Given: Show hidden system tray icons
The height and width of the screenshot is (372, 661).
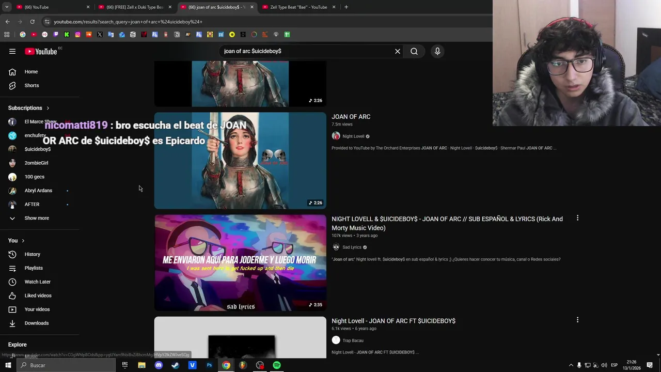Looking at the screenshot, I should pos(571,365).
